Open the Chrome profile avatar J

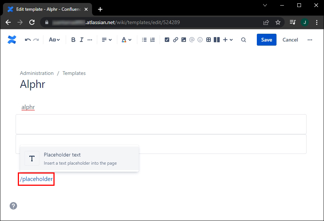pos(305,22)
